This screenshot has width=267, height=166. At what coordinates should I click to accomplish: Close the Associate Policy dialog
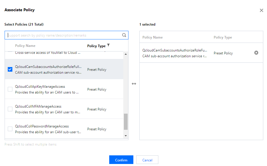[261, 10]
